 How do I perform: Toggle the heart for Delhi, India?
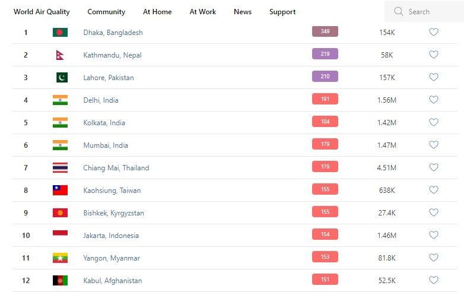(x=434, y=100)
